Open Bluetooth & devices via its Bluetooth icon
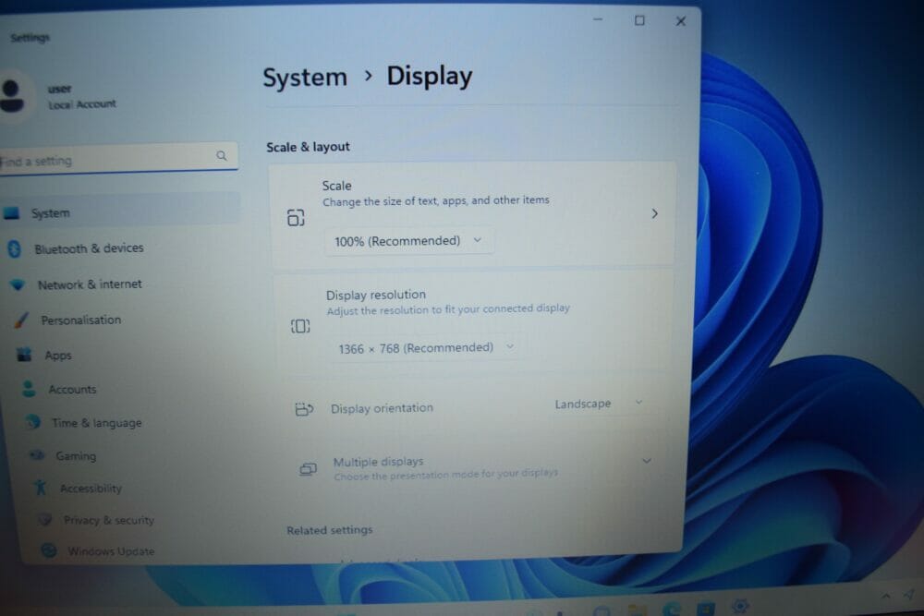The image size is (924, 616). point(15,249)
